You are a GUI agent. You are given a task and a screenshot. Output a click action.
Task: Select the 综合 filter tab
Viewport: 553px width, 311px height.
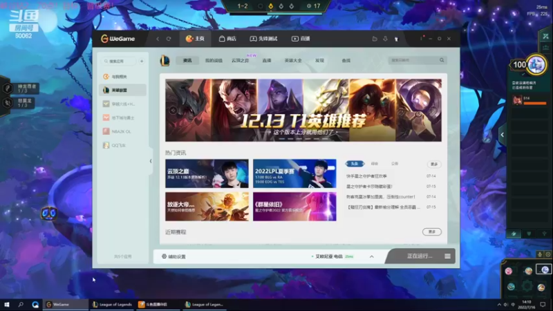point(375,164)
